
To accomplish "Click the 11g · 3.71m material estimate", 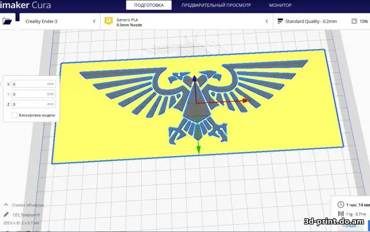I will (x=356, y=214).
